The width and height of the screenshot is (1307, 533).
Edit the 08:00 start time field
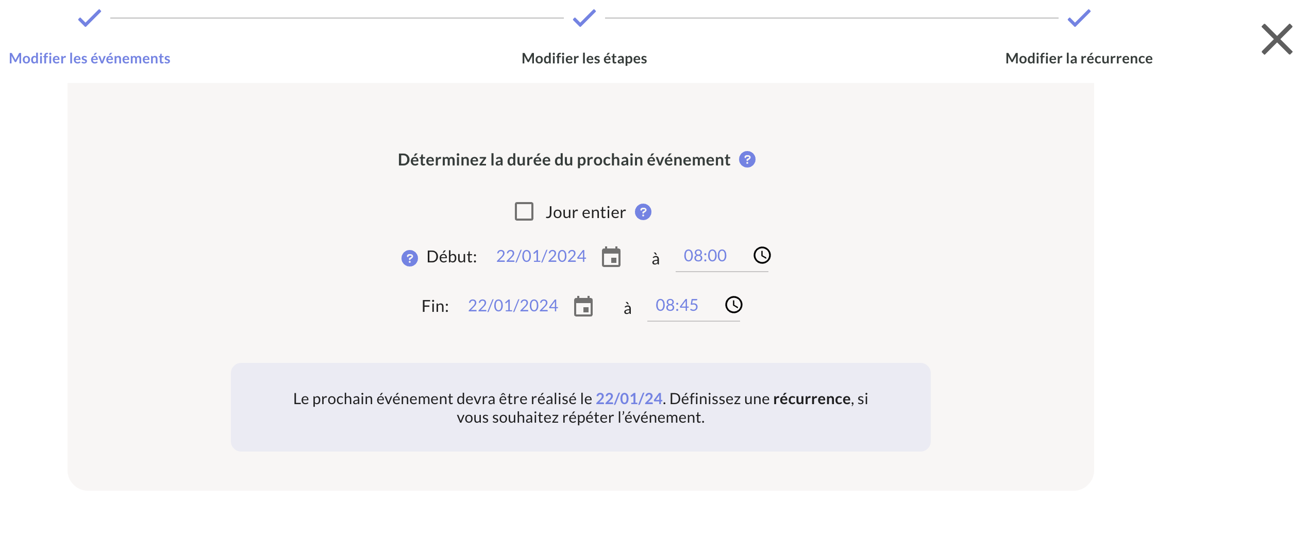pyautogui.click(x=705, y=256)
